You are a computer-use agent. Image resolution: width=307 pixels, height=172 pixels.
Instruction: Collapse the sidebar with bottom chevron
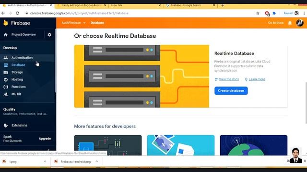pyautogui.click(x=48, y=150)
